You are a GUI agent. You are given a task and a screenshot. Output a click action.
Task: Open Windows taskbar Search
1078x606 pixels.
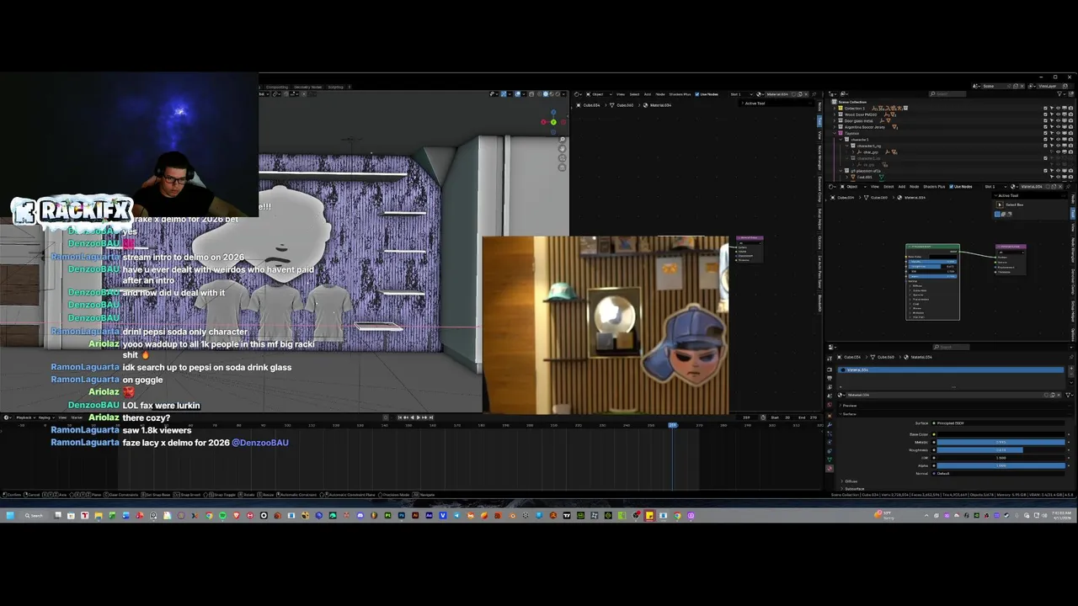click(x=34, y=515)
